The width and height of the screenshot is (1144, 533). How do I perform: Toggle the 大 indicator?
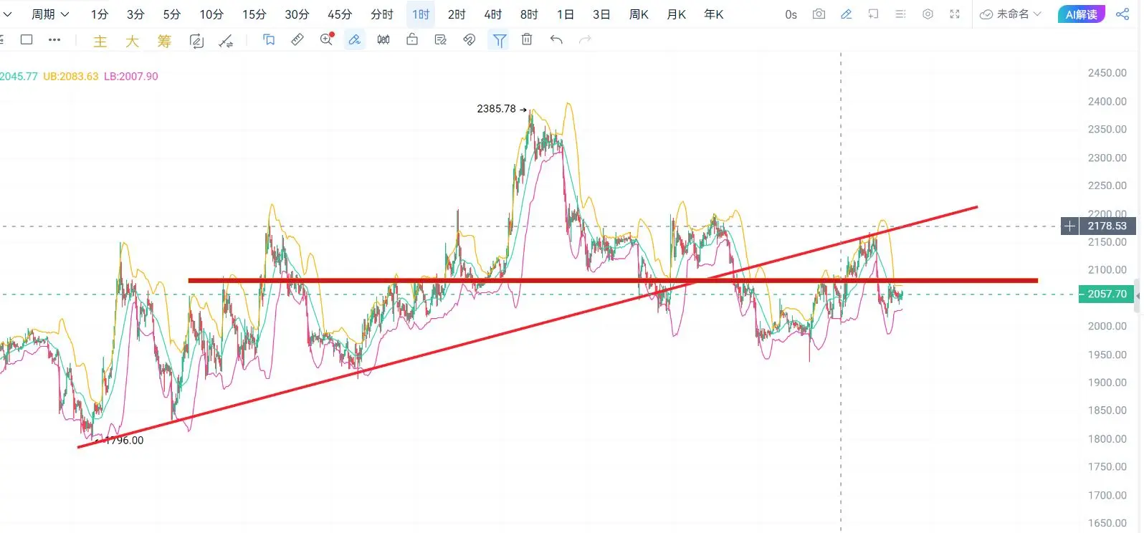point(133,42)
